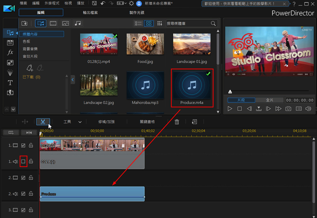
Task: Click the import media folder icon
Action: click(25, 23)
